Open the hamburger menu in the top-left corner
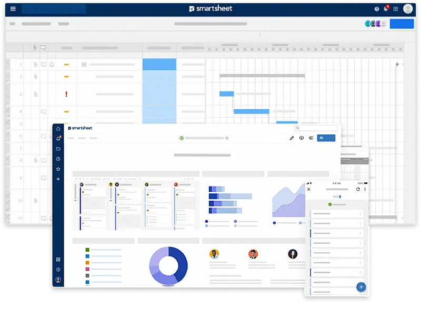The width and height of the screenshot is (421, 310). (14, 8)
